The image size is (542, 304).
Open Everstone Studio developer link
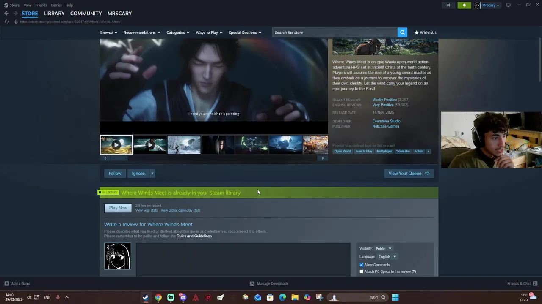(x=386, y=121)
